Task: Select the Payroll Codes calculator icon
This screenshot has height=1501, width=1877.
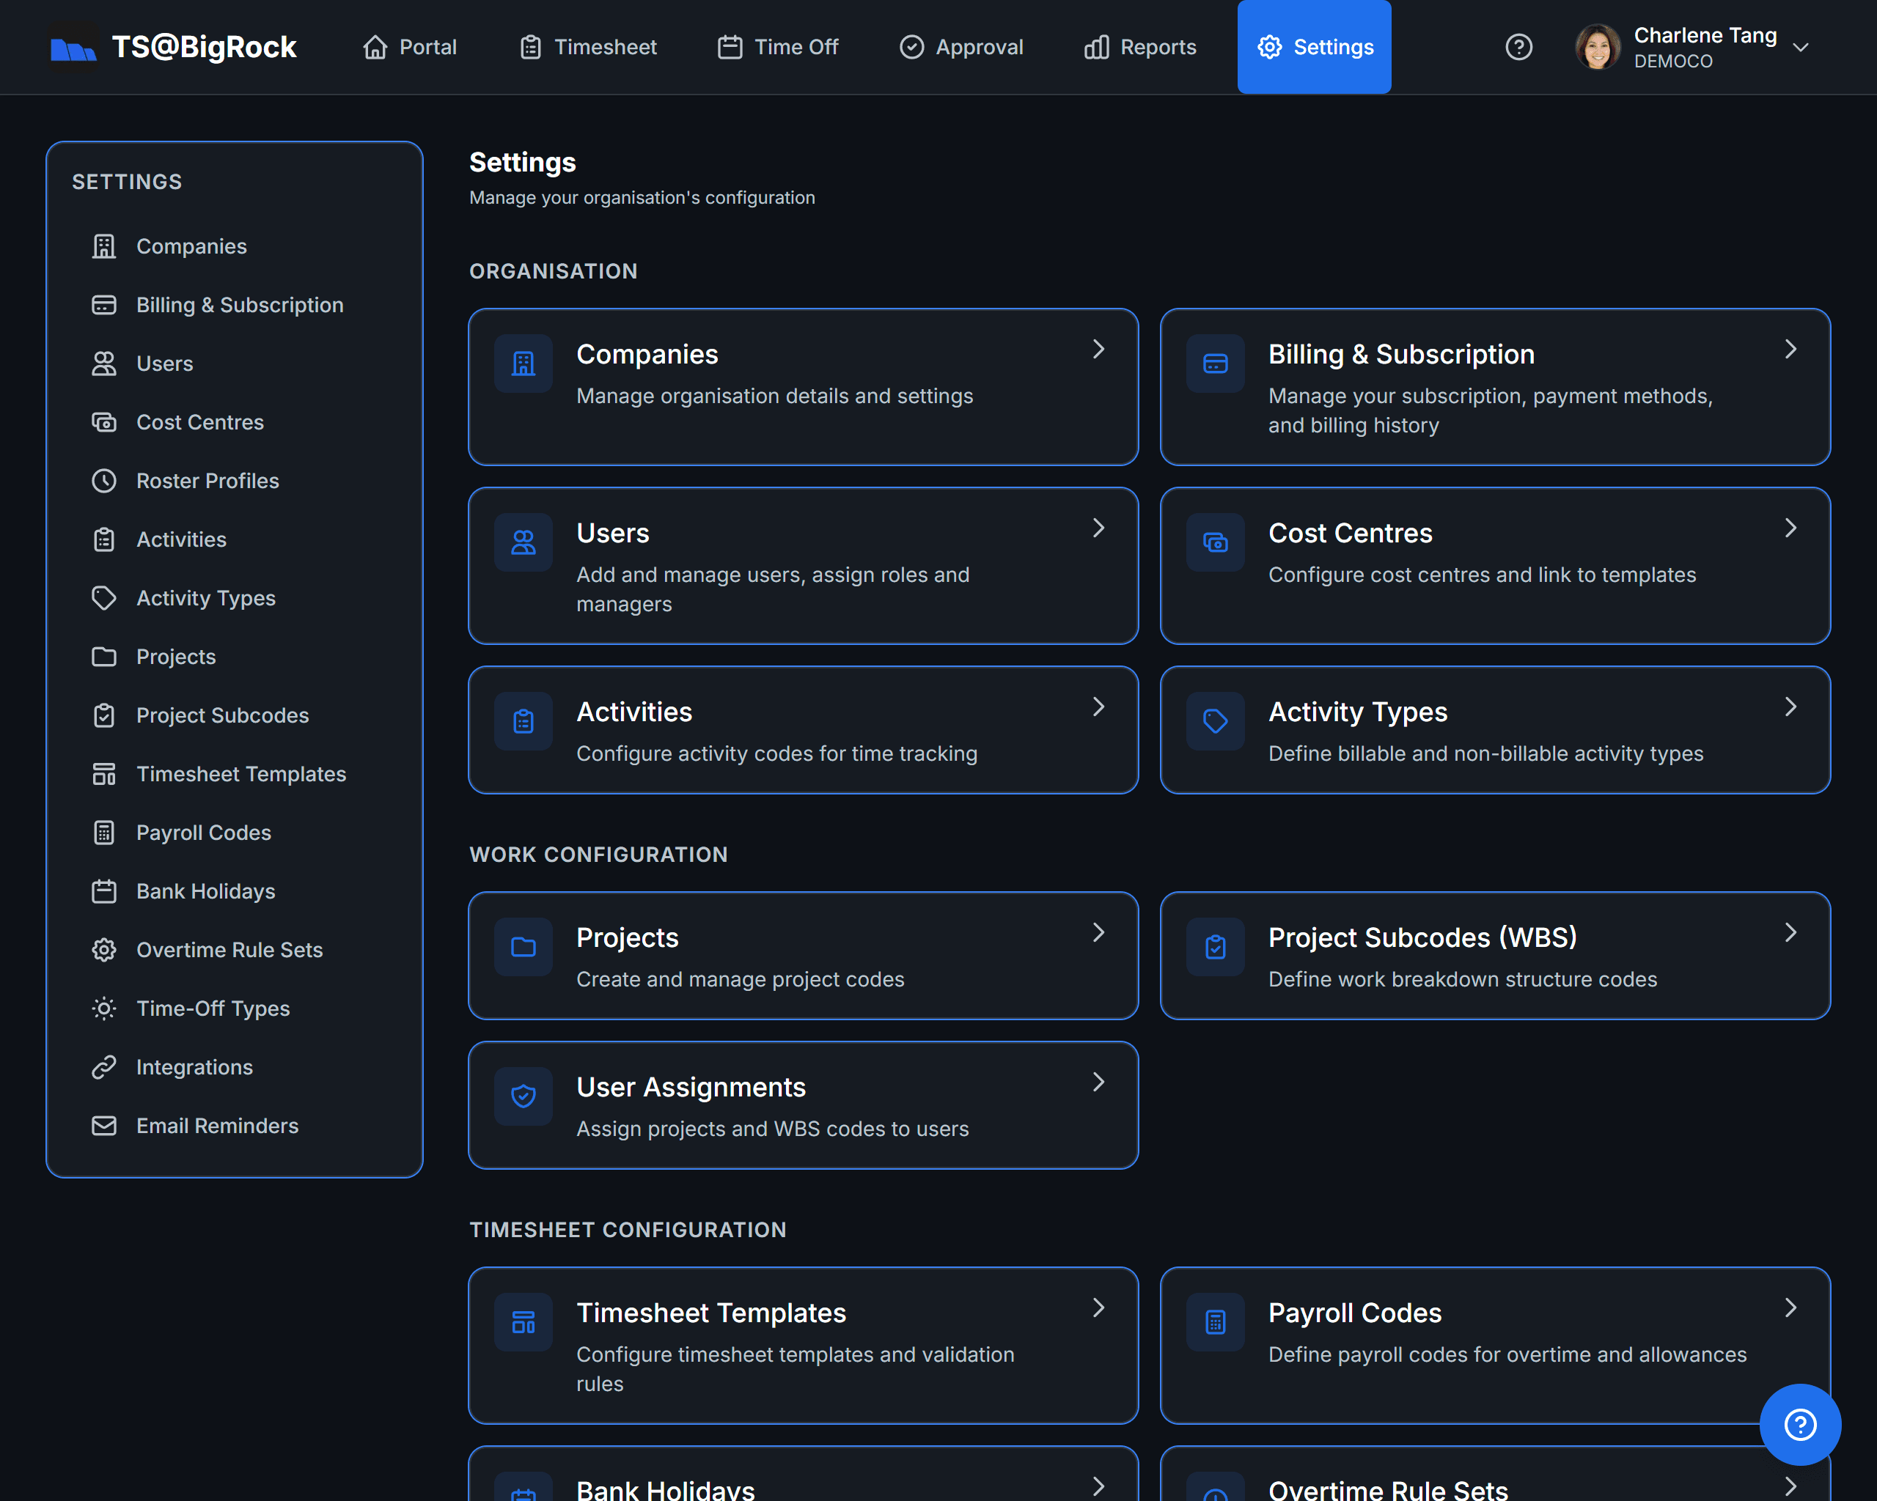Action: pos(104,832)
